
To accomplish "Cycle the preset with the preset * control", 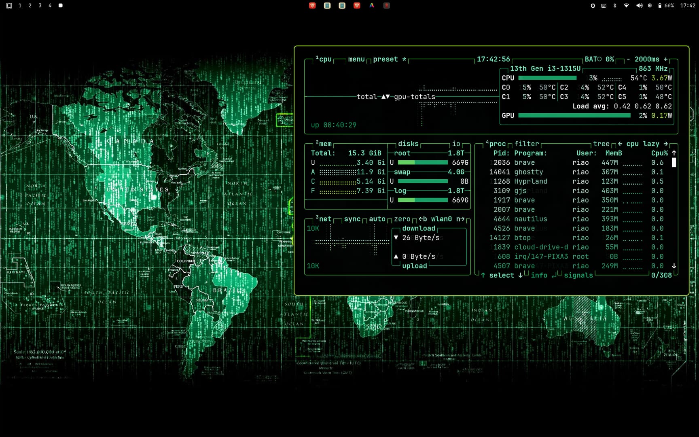I will [x=388, y=59].
